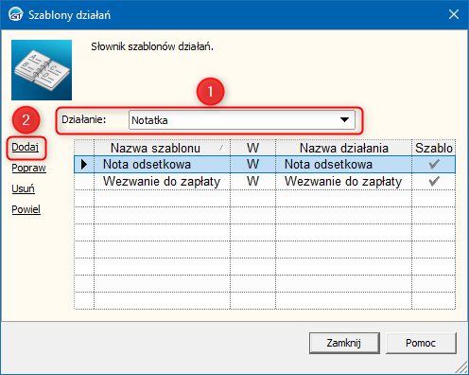Click the Usuń link
This screenshot has width=469, height=375.
pyautogui.click(x=23, y=188)
